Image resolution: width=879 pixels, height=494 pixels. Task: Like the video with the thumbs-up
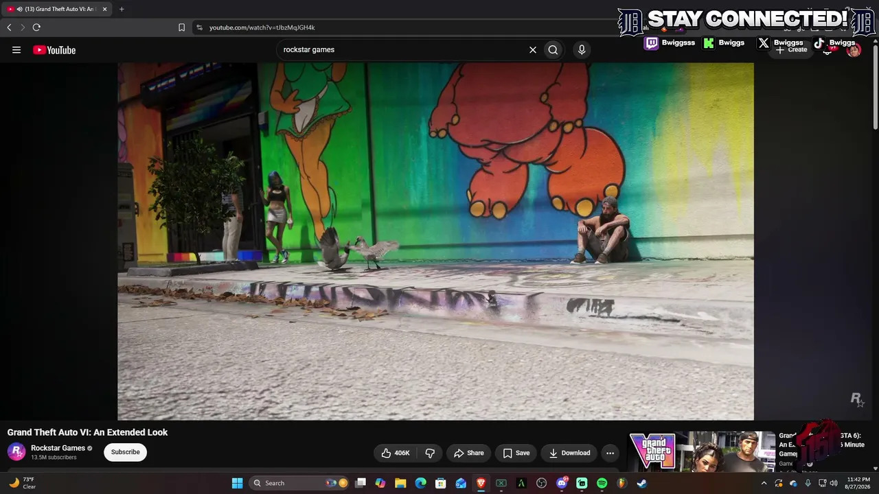tap(396, 453)
